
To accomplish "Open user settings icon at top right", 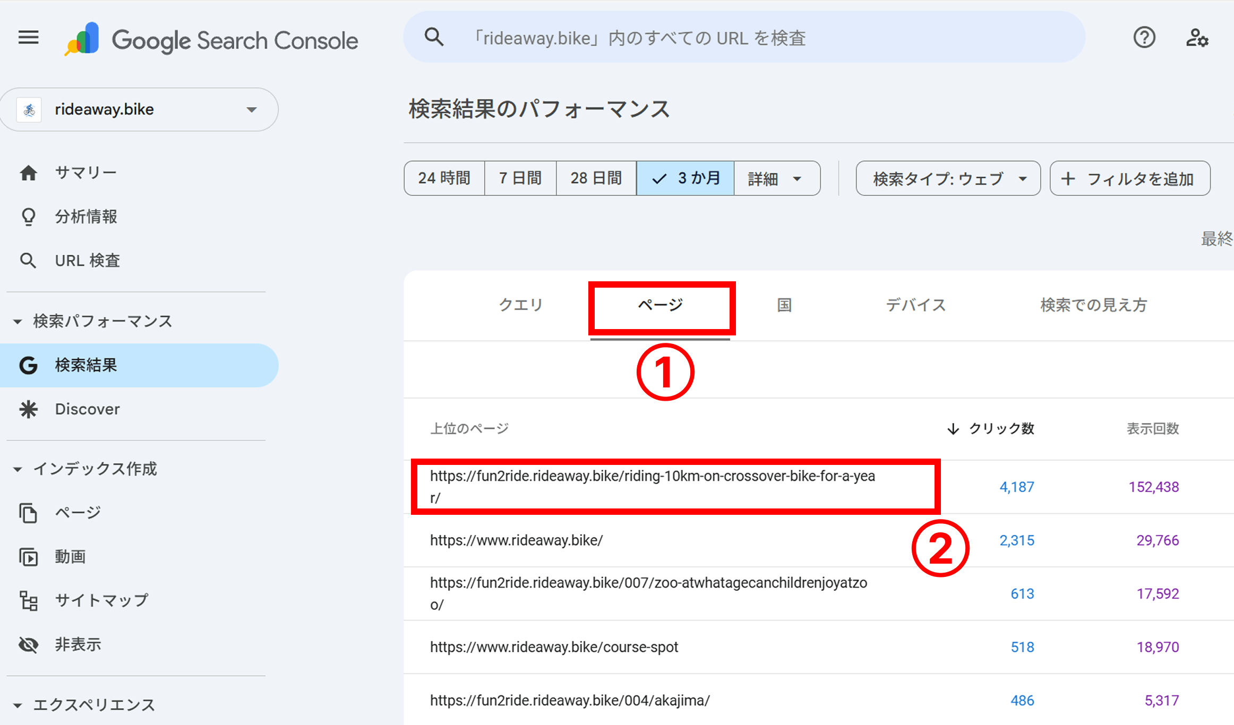I will 1196,38.
